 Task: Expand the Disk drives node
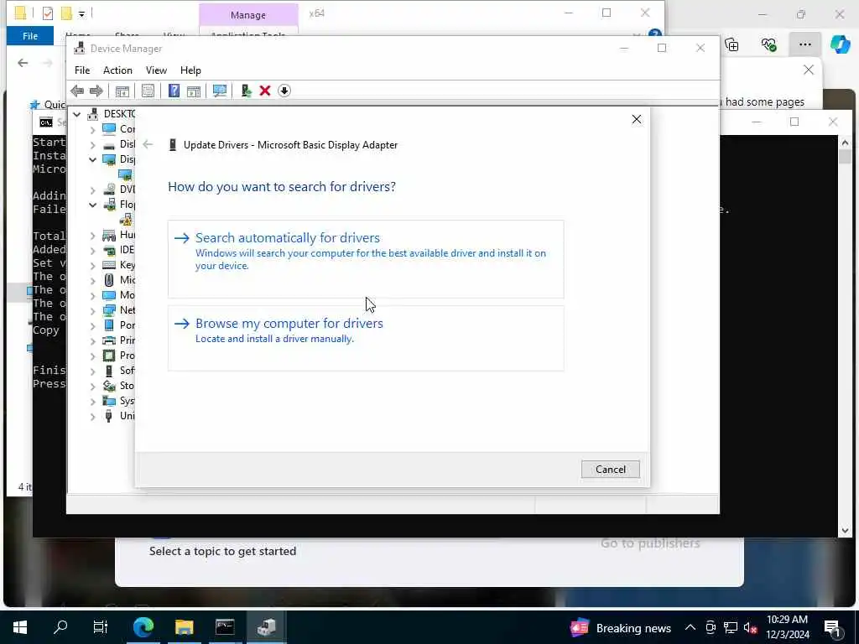click(92, 144)
